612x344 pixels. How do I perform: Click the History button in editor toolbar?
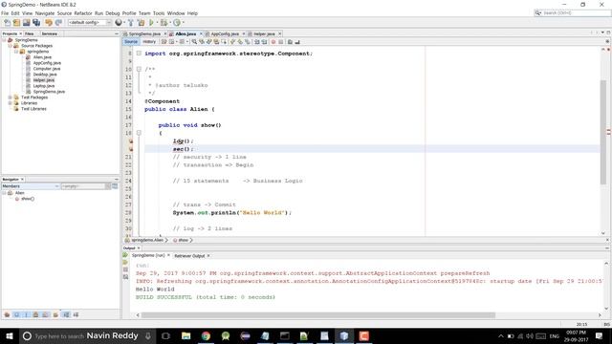click(x=149, y=42)
